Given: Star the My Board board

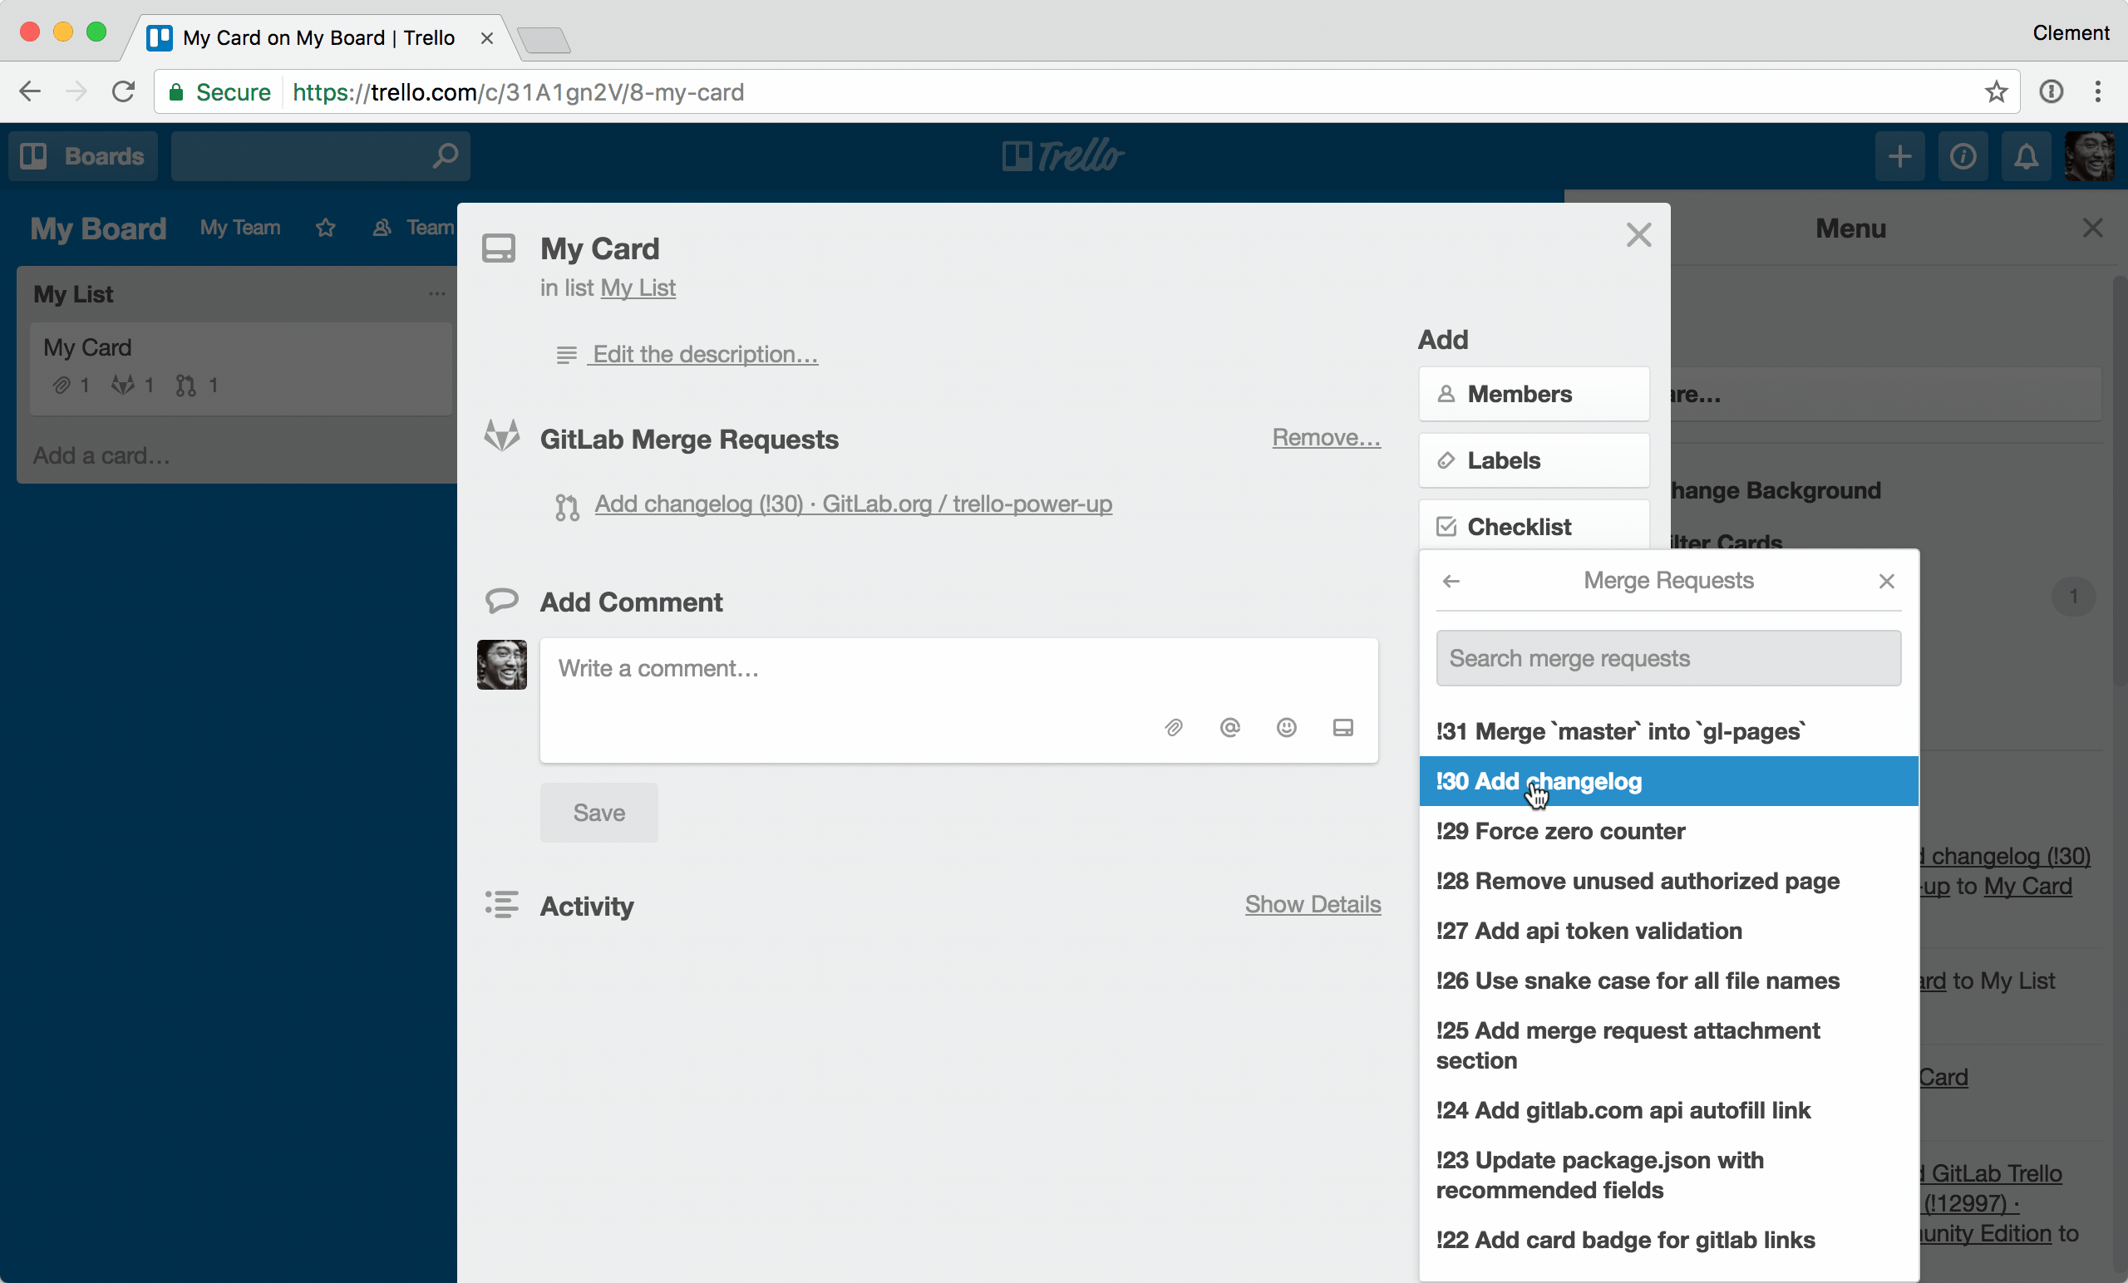Looking at the screenshot, I should (325, 227).
